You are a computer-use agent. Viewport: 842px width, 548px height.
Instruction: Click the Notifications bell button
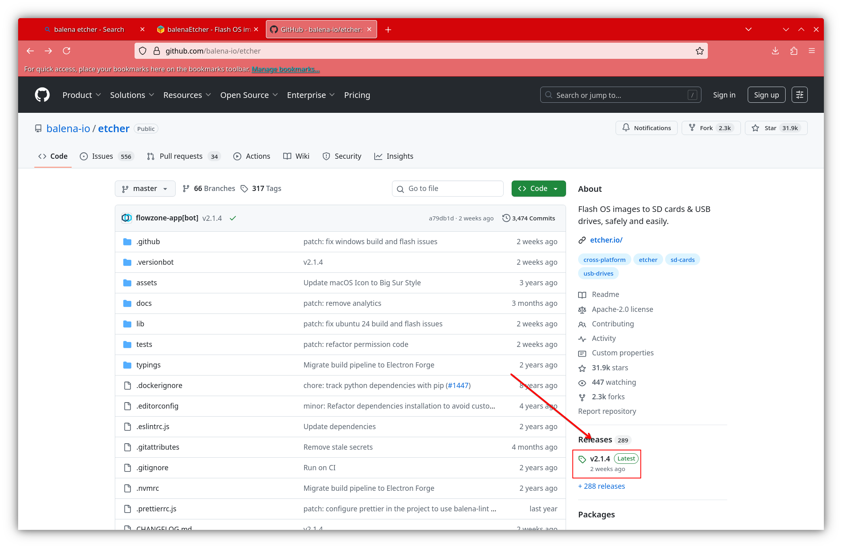[647, 128]
